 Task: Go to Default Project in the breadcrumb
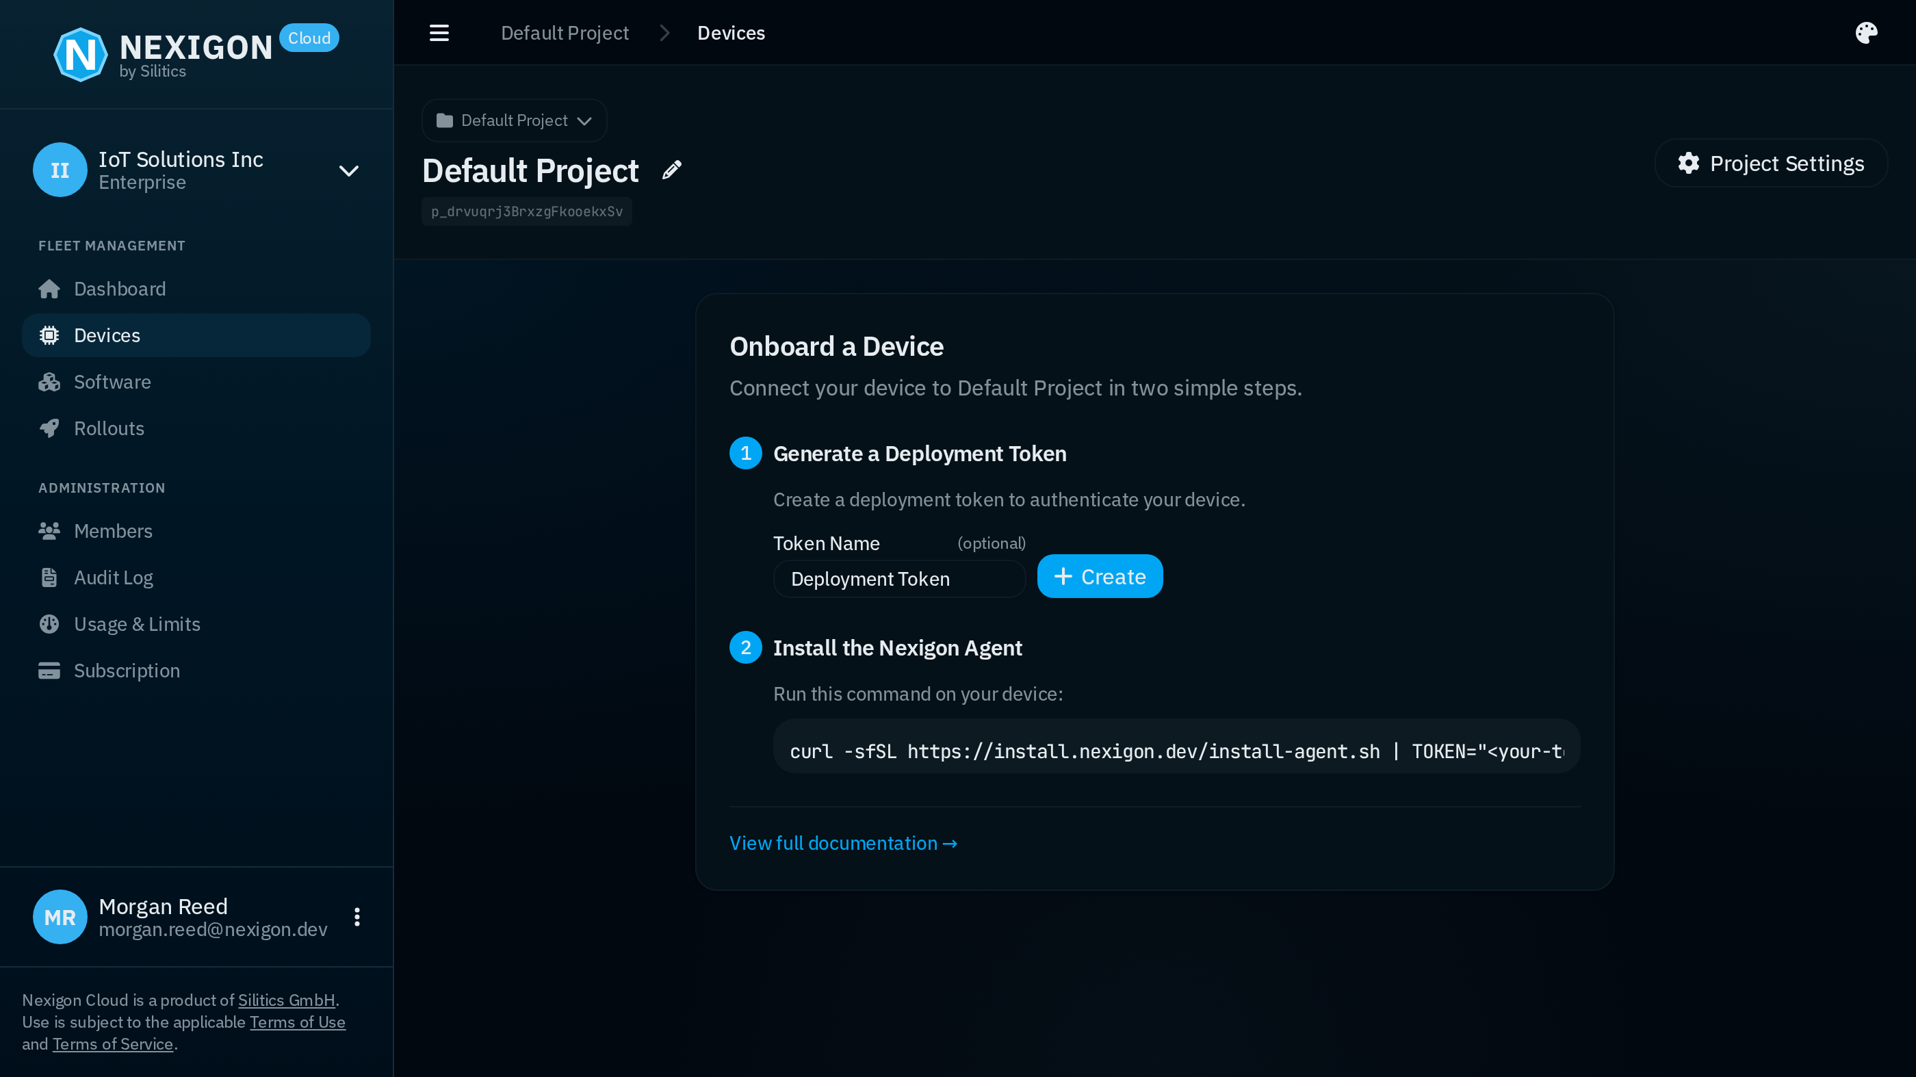tap(565, 32)
